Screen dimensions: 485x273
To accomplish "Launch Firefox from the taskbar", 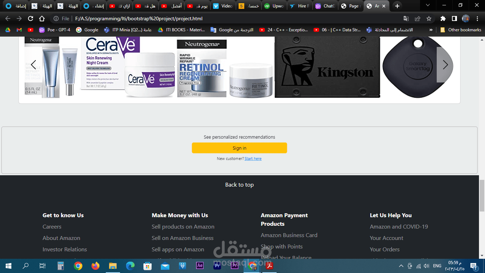I will pos(95,266).
